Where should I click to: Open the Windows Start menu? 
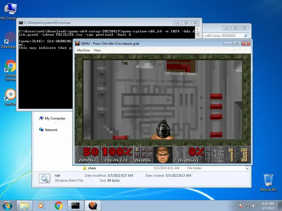(7, 206)
